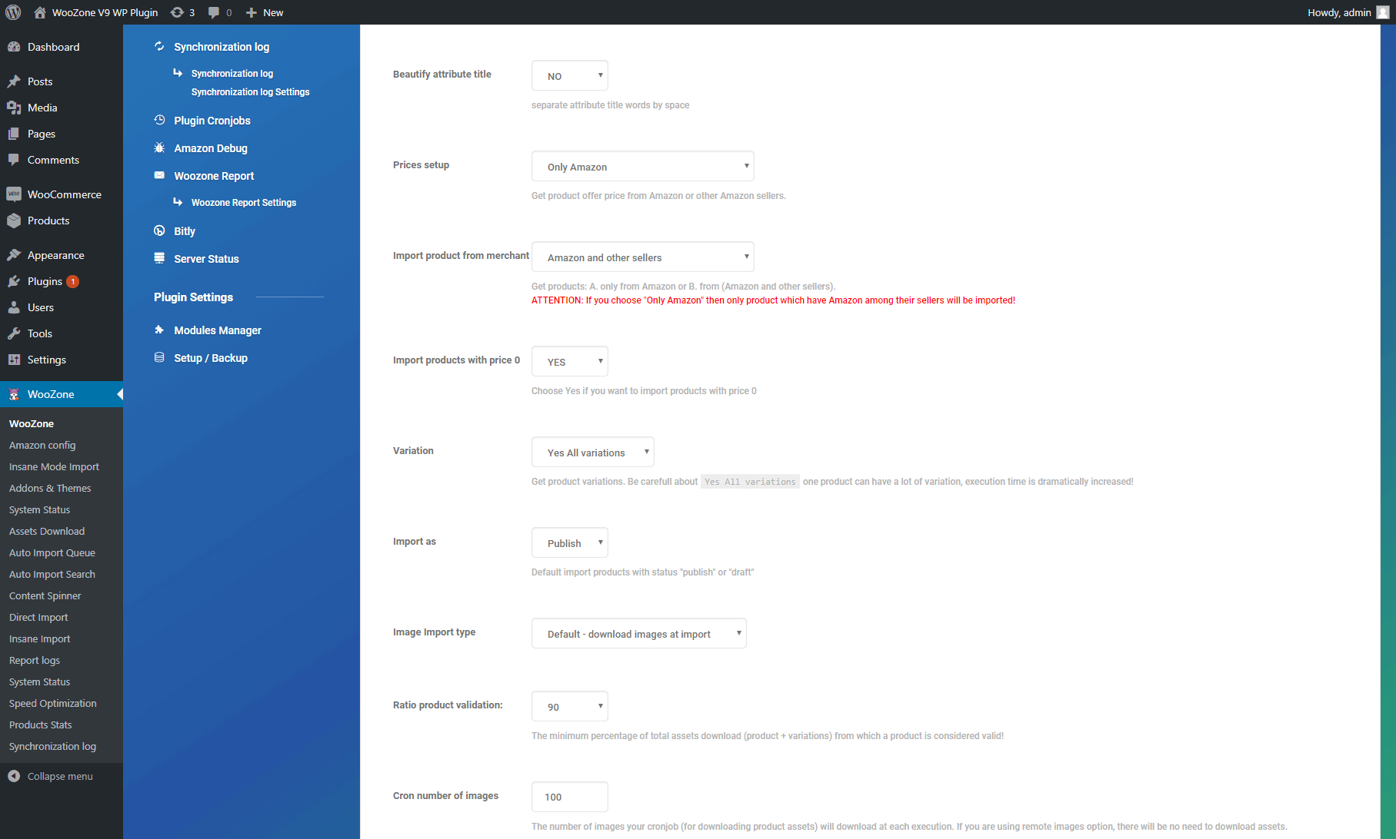The image size is (1396, 839).
Task: Click the WordPress logo icon
Action: click(x=13, y=12)
